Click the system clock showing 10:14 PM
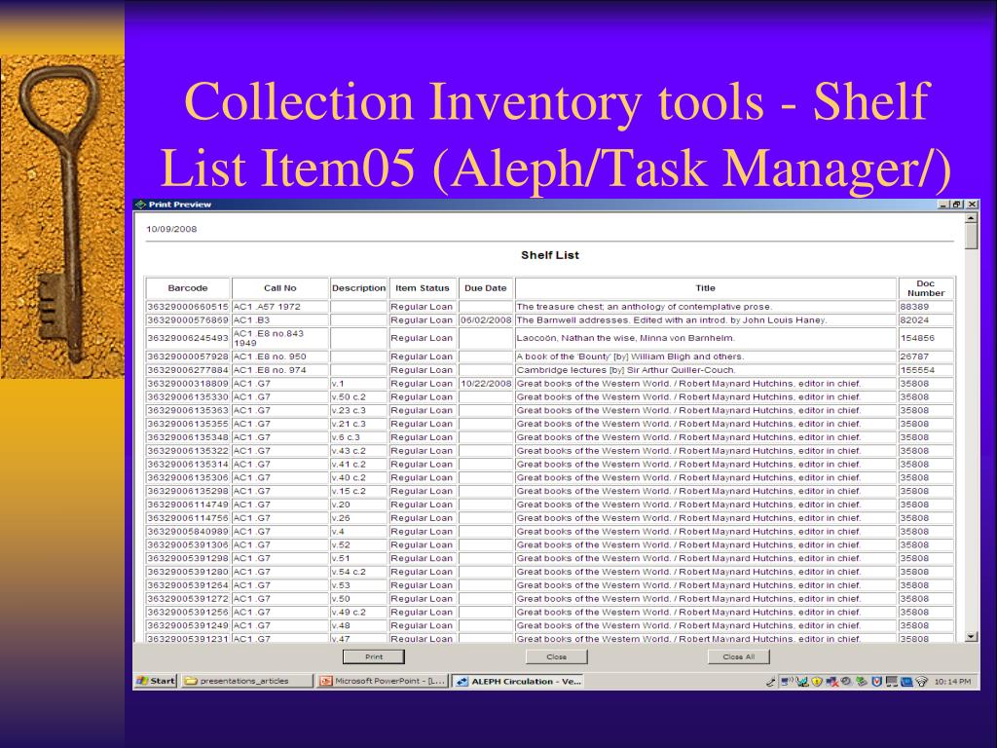 point(953,681)
